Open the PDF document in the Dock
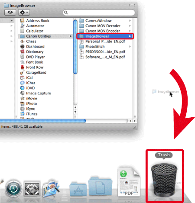This screenshot has width=195, height=203. (129, 182)
